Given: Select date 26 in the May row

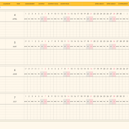Looking at the screenshot, I should [114, 41].
